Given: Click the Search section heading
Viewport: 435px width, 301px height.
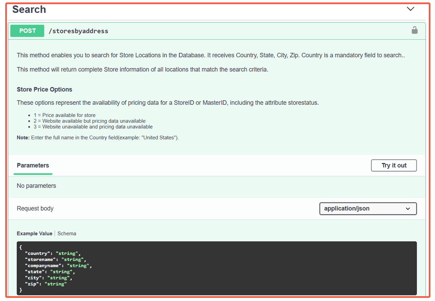Looking at the screenshot, I should point(29,9).
